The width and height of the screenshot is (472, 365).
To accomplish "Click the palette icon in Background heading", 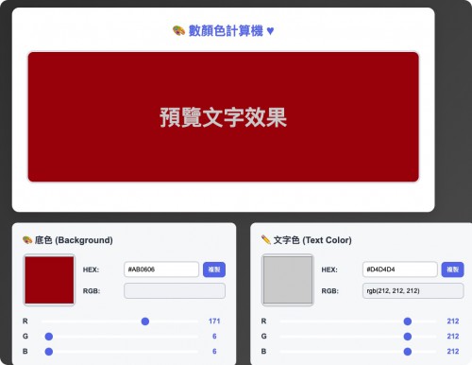I will click(x=27, y=240).
